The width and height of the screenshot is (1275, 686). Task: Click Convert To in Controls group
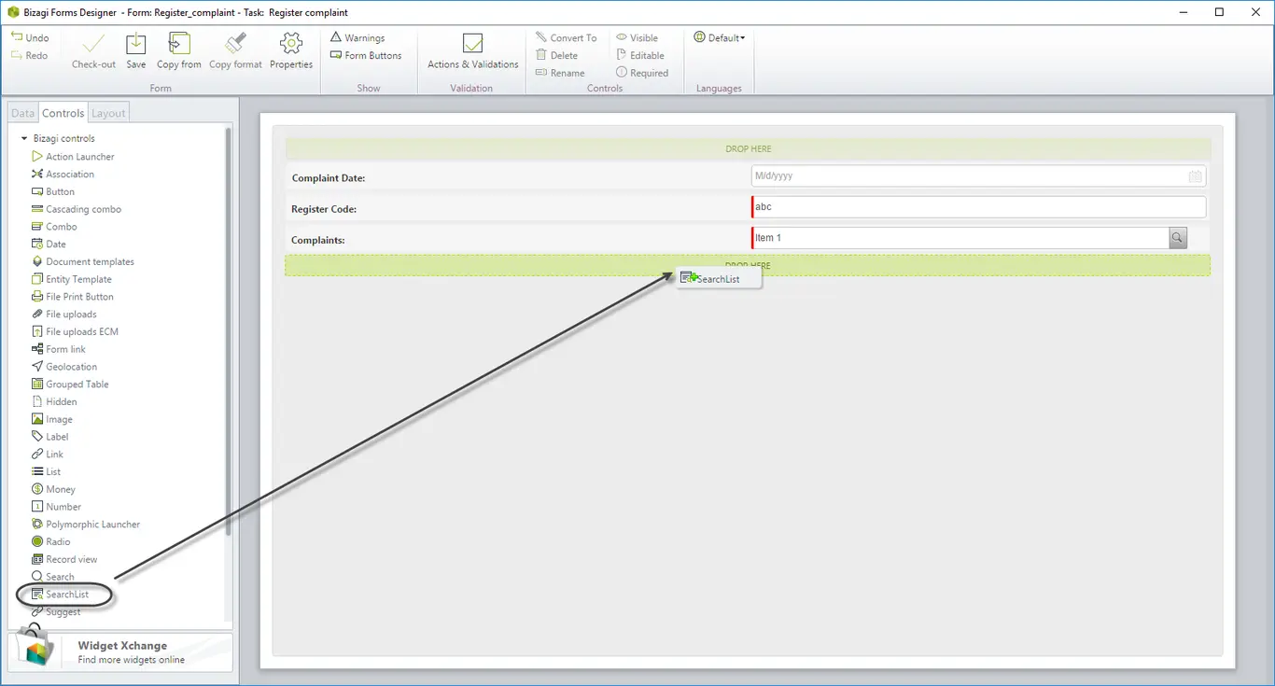coord(567,37)
